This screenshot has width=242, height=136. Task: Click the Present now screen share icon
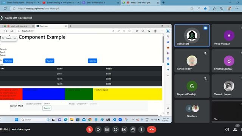coord(124,130)
